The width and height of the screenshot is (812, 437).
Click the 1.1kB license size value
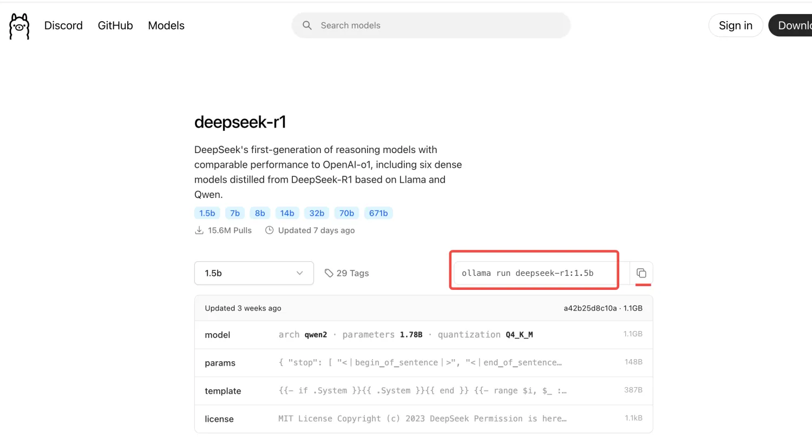click(633, 418)
